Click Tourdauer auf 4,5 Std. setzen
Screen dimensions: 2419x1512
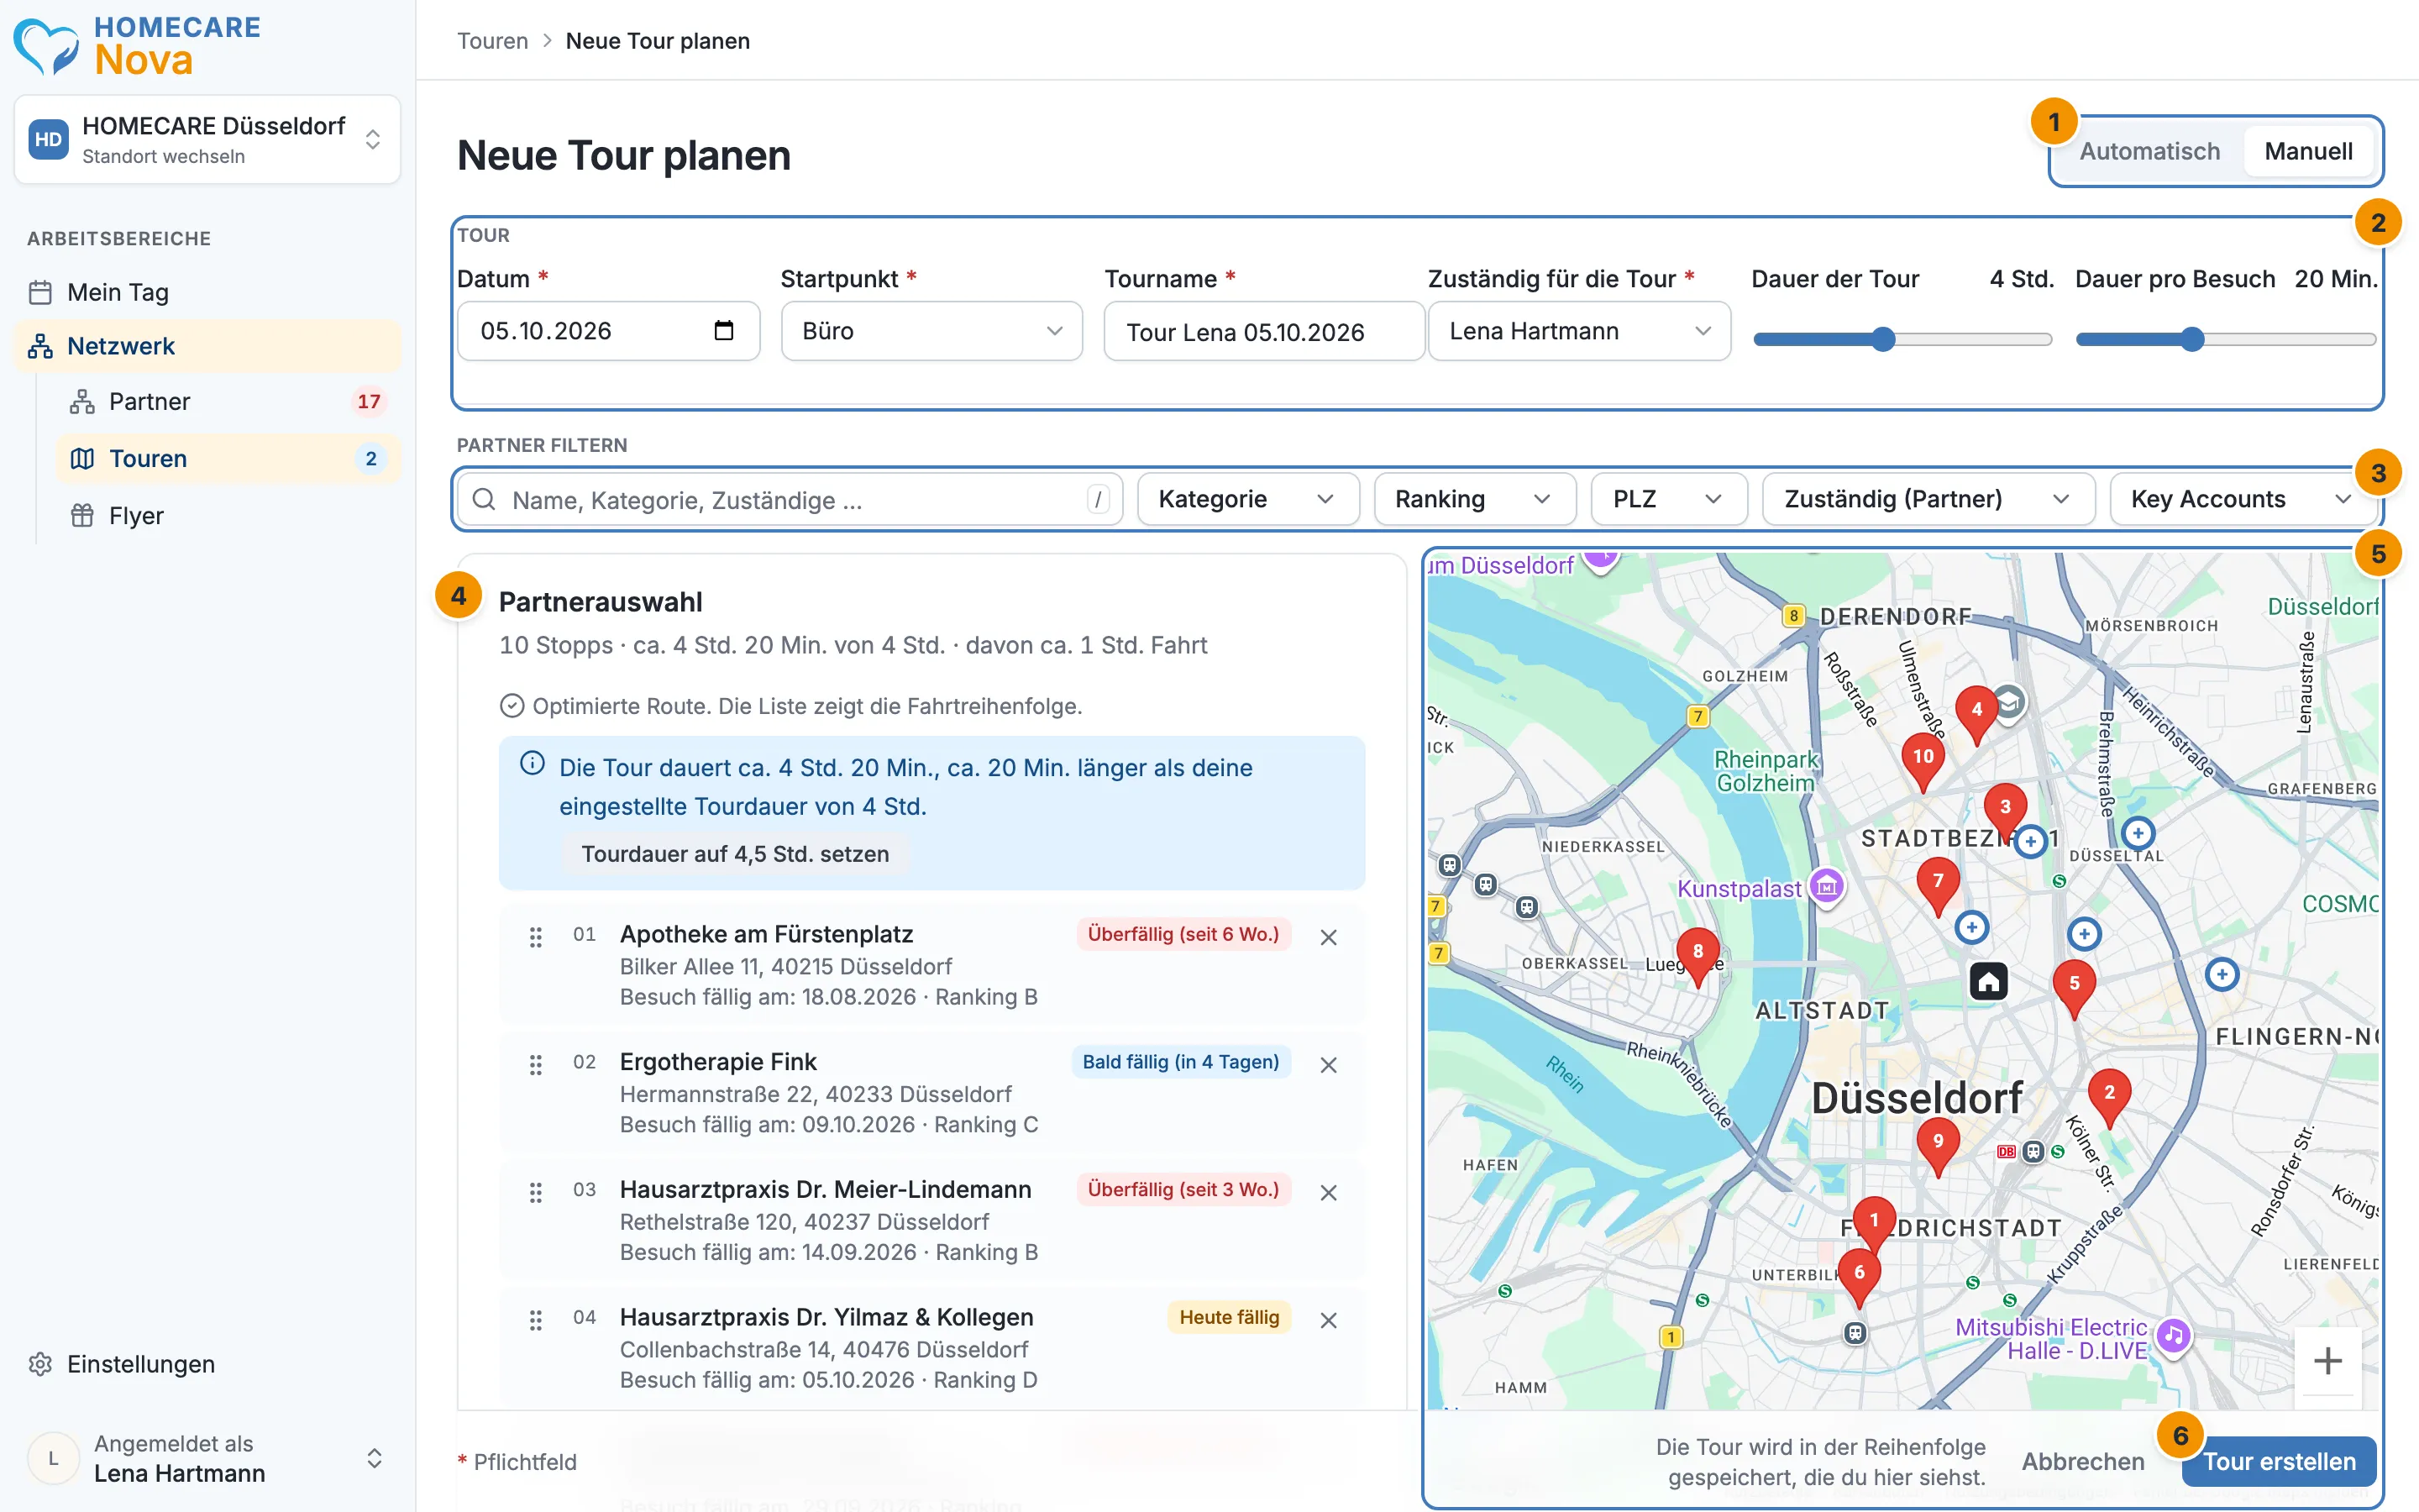click(x=735, y=854)
